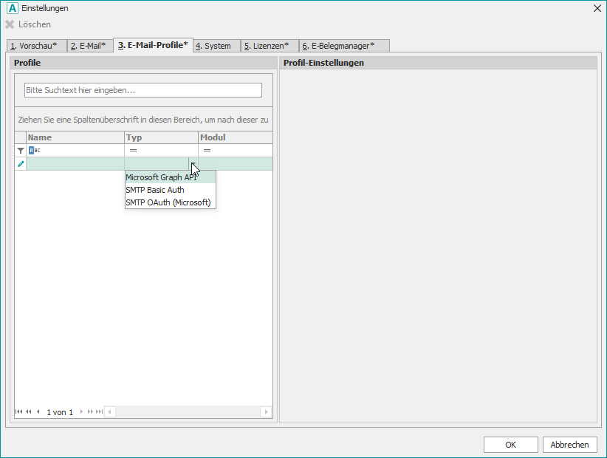Choose SMTP Basic Auth option
607x458 pixels.
171,190
